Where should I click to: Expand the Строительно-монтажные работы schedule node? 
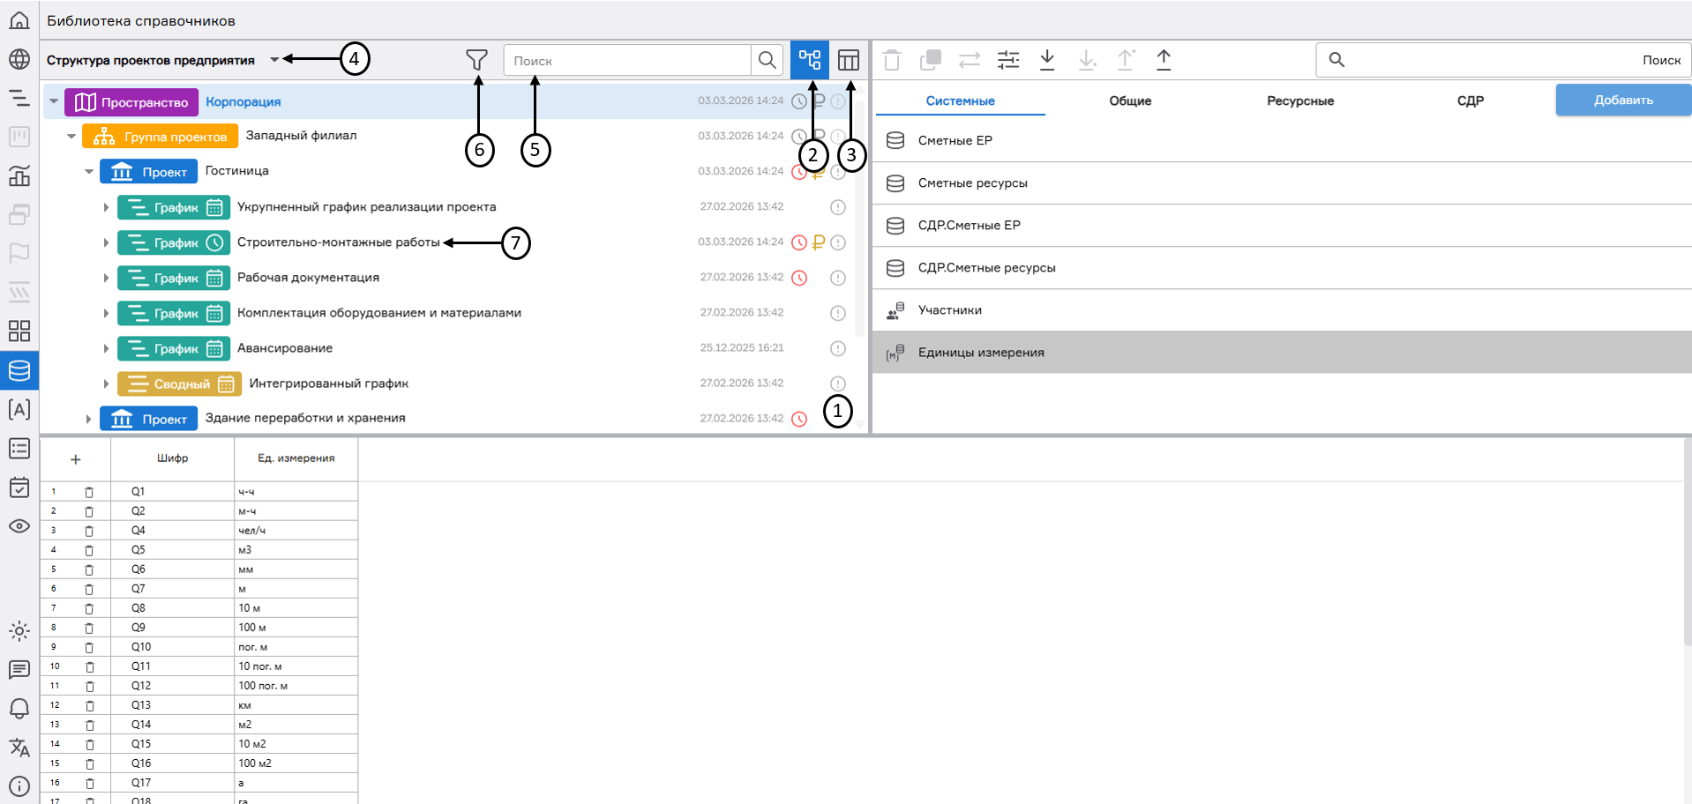106,242
